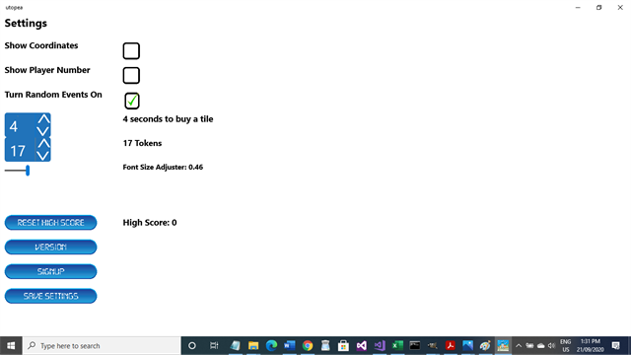Click the 4 seconds to buy a tile text
The image size is (631, 355).
(x=169, y=119)
